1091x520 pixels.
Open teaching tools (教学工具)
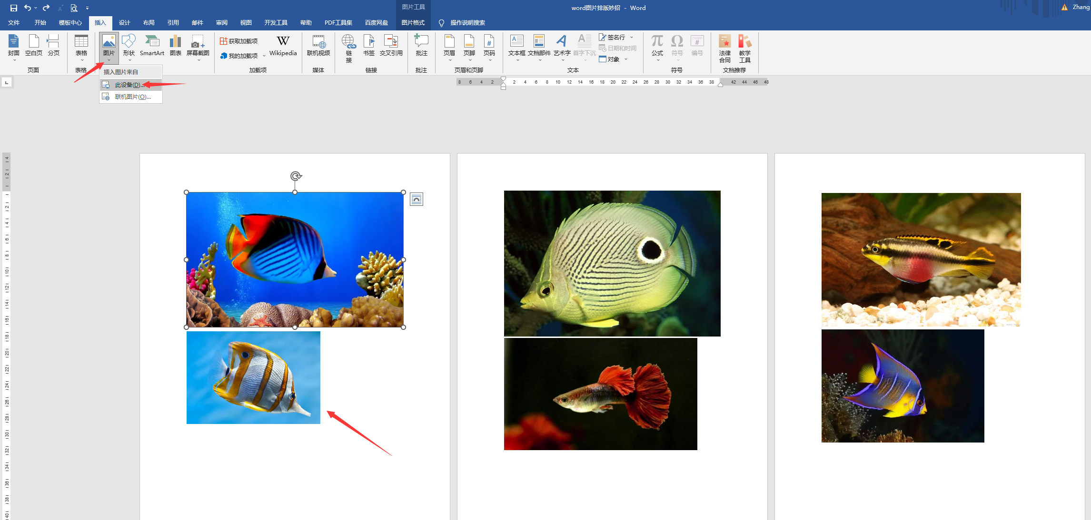point(745,48)
